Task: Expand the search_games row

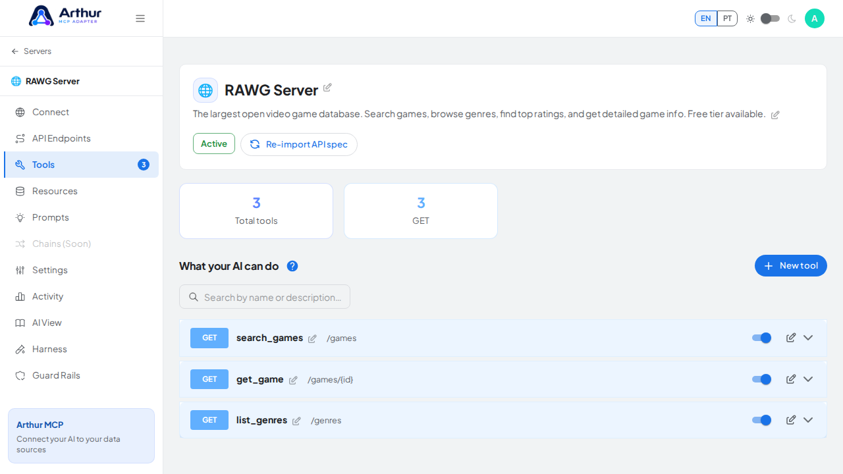Action: [x=808, y=338]
